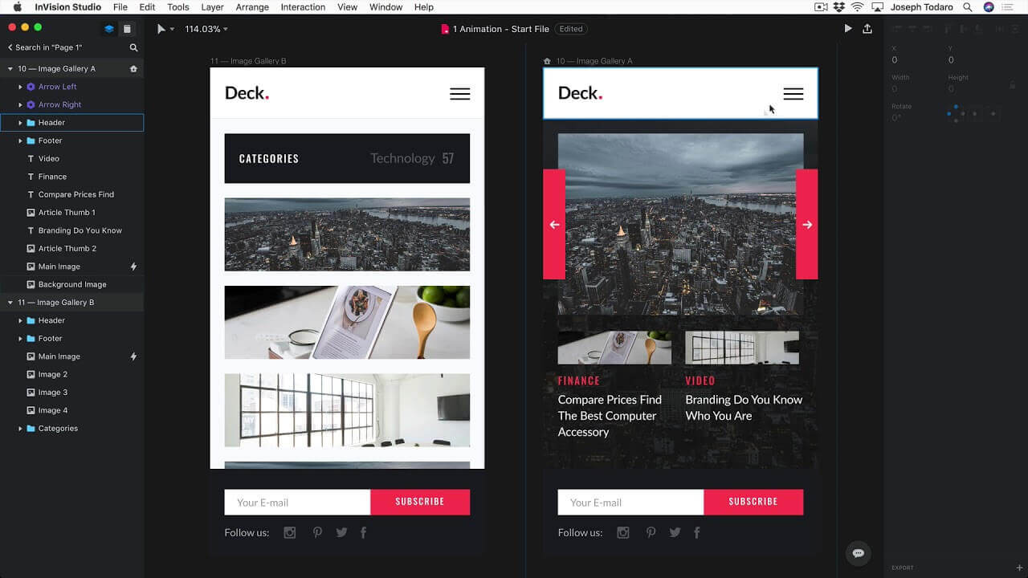Click the Twitter icon in Gallery A footer
The image size is (1028, 578).
(x=675, y=532)
